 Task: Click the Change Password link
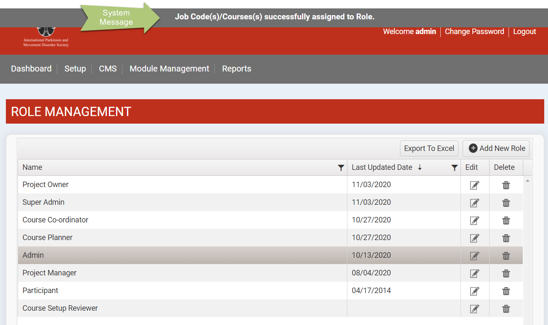474,32
